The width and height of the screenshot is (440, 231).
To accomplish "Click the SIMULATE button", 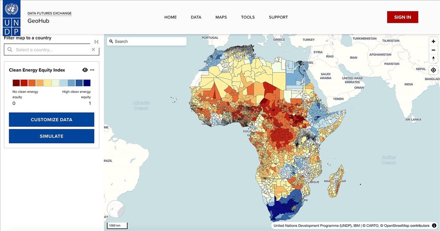I will [52, 136].
